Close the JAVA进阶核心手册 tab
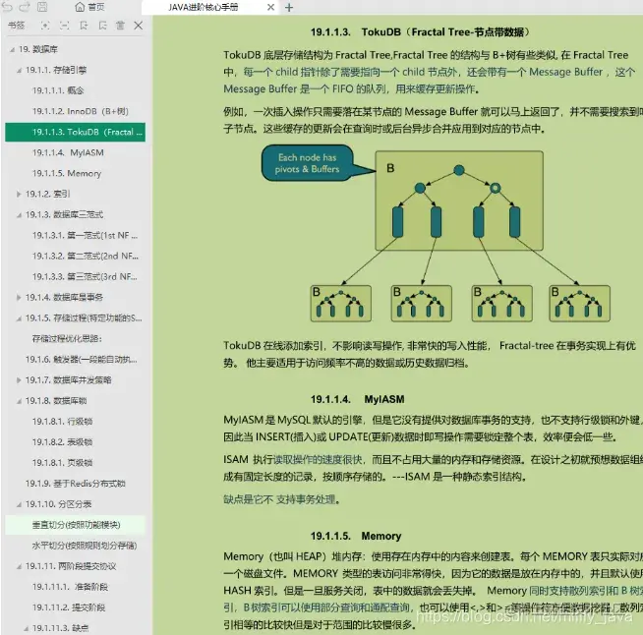Viewport: 643px width, 635px height. point(270,7)
